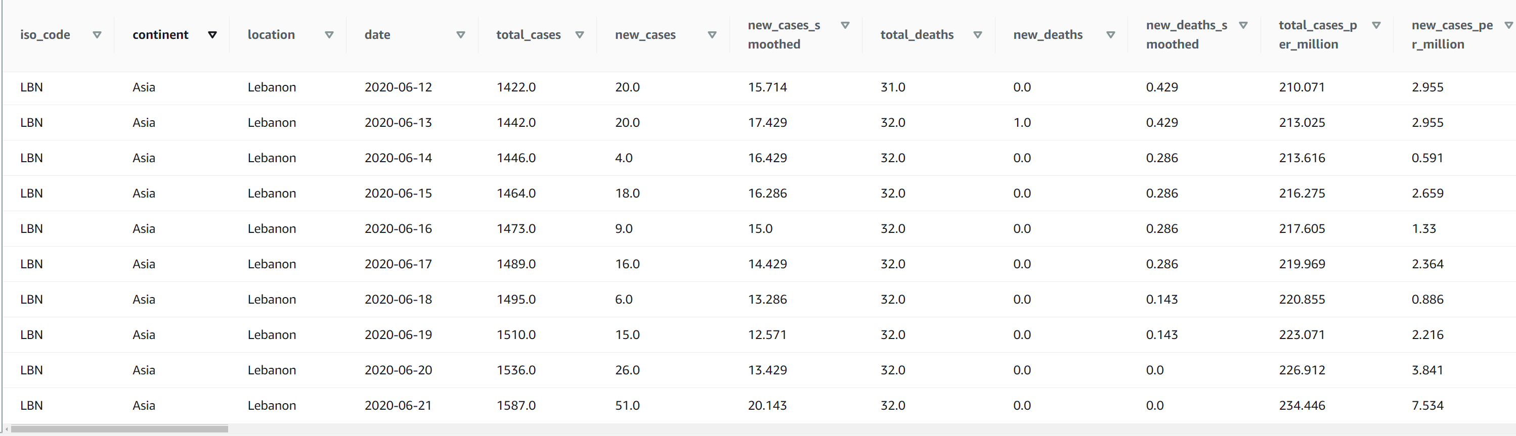Open the new_deaths column filter arrow
The height and width of the screenshot is (436, 1516).
[1110, 35]
